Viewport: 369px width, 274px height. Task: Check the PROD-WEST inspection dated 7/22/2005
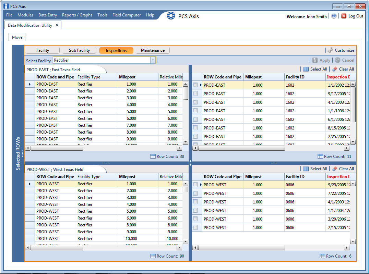pos(195,193)
